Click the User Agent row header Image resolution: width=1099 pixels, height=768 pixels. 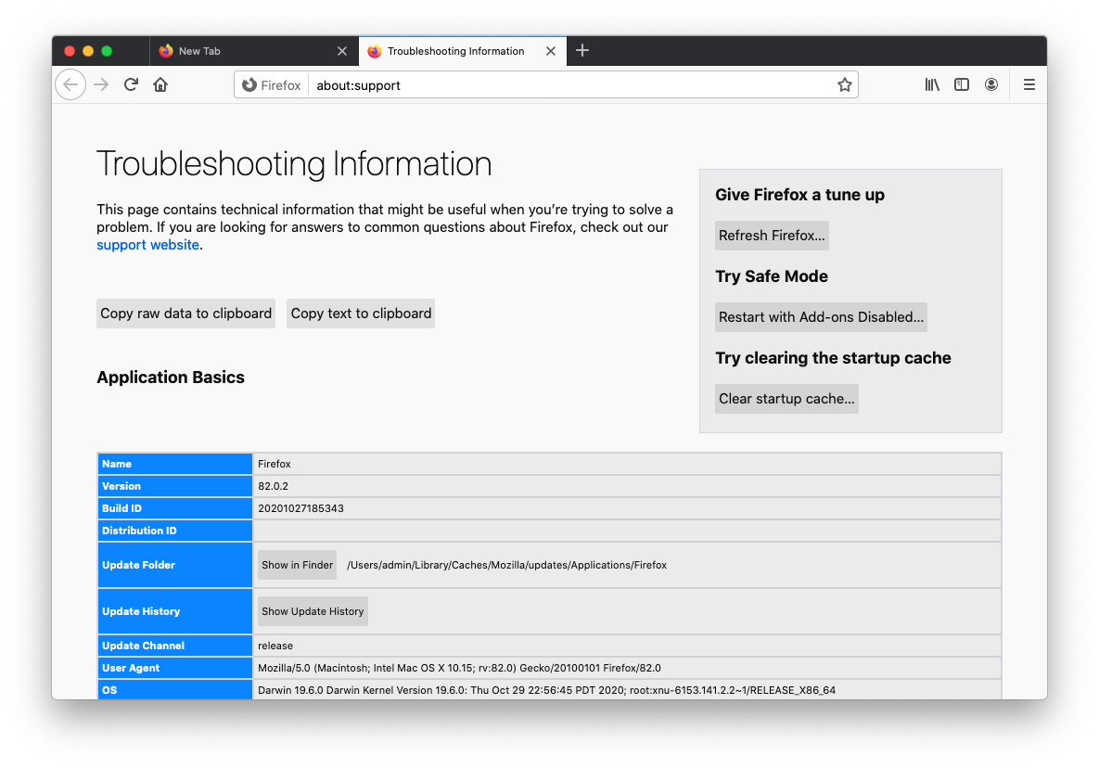click(x=174, y=669)
